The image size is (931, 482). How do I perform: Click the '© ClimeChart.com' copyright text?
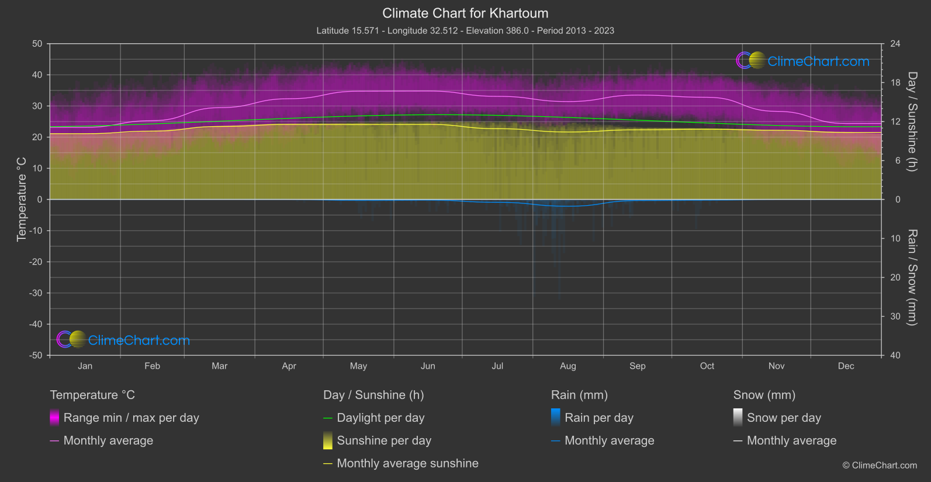(880, 465)
